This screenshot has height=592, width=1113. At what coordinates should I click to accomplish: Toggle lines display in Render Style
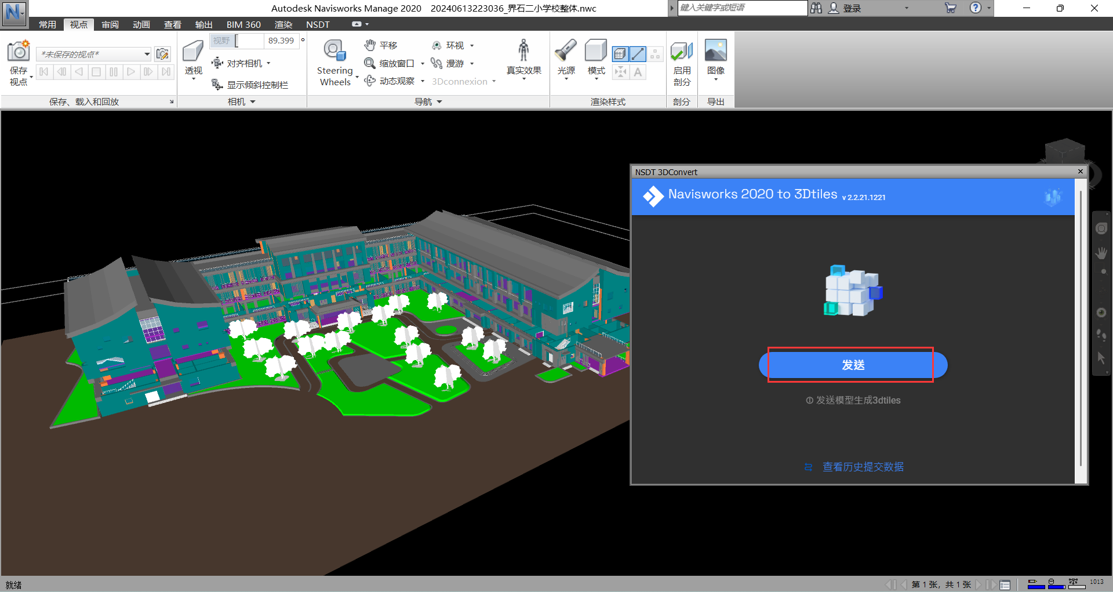coord(638,55)
